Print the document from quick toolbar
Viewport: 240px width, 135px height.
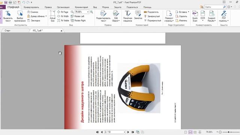10,2
